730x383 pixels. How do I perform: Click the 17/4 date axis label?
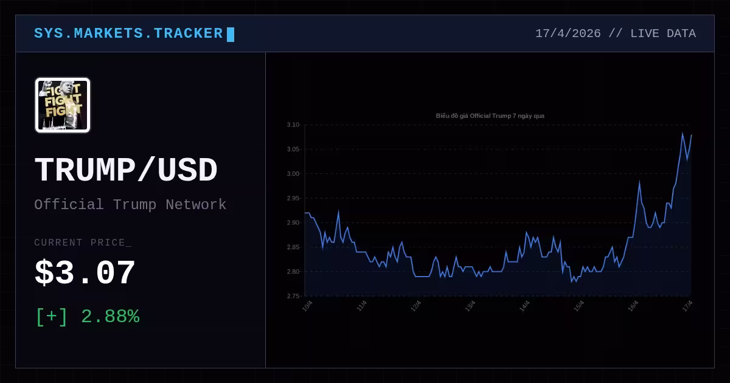pyautogui.click(x=687, y=305)
